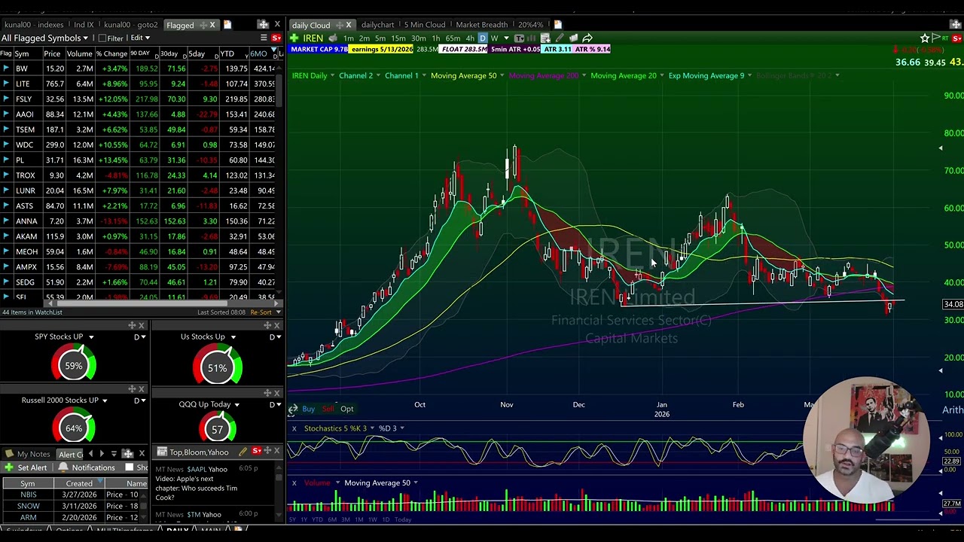Select the W weekly timeframe button
Image resolution: width=964 pixels, height=542 pixels.
click(x=494, y=38)
